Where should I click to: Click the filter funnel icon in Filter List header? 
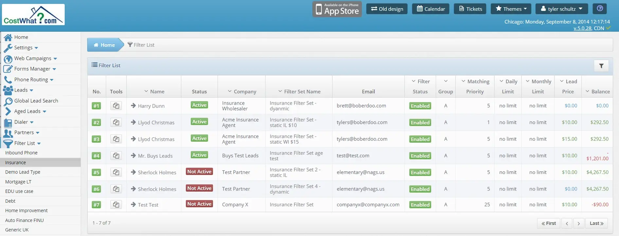tap(601, 66)
